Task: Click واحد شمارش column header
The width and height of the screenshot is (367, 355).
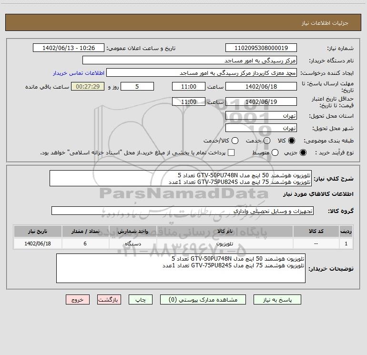Action: pos(133,231)
